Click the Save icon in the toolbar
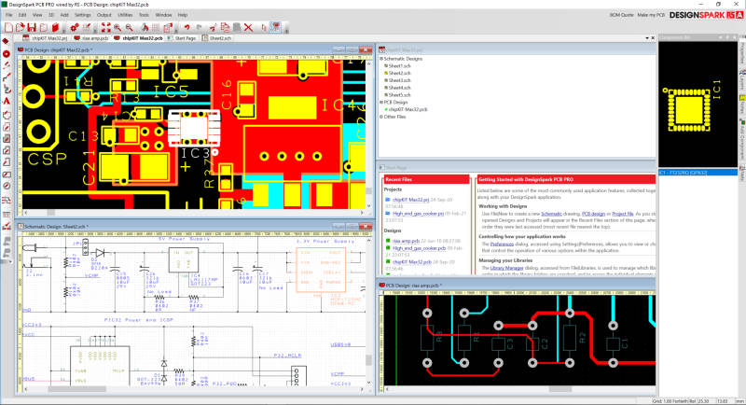Viewport: 746px width, 405px height. [x=33, y=27]
